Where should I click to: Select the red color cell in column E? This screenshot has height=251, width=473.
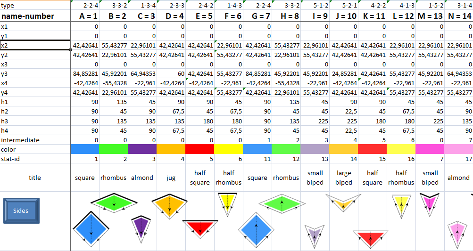pos(200,149)
